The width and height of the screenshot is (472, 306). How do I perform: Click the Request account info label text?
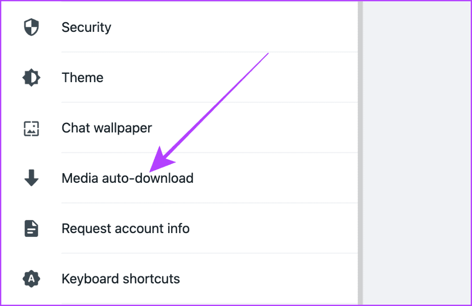(125, 228)
